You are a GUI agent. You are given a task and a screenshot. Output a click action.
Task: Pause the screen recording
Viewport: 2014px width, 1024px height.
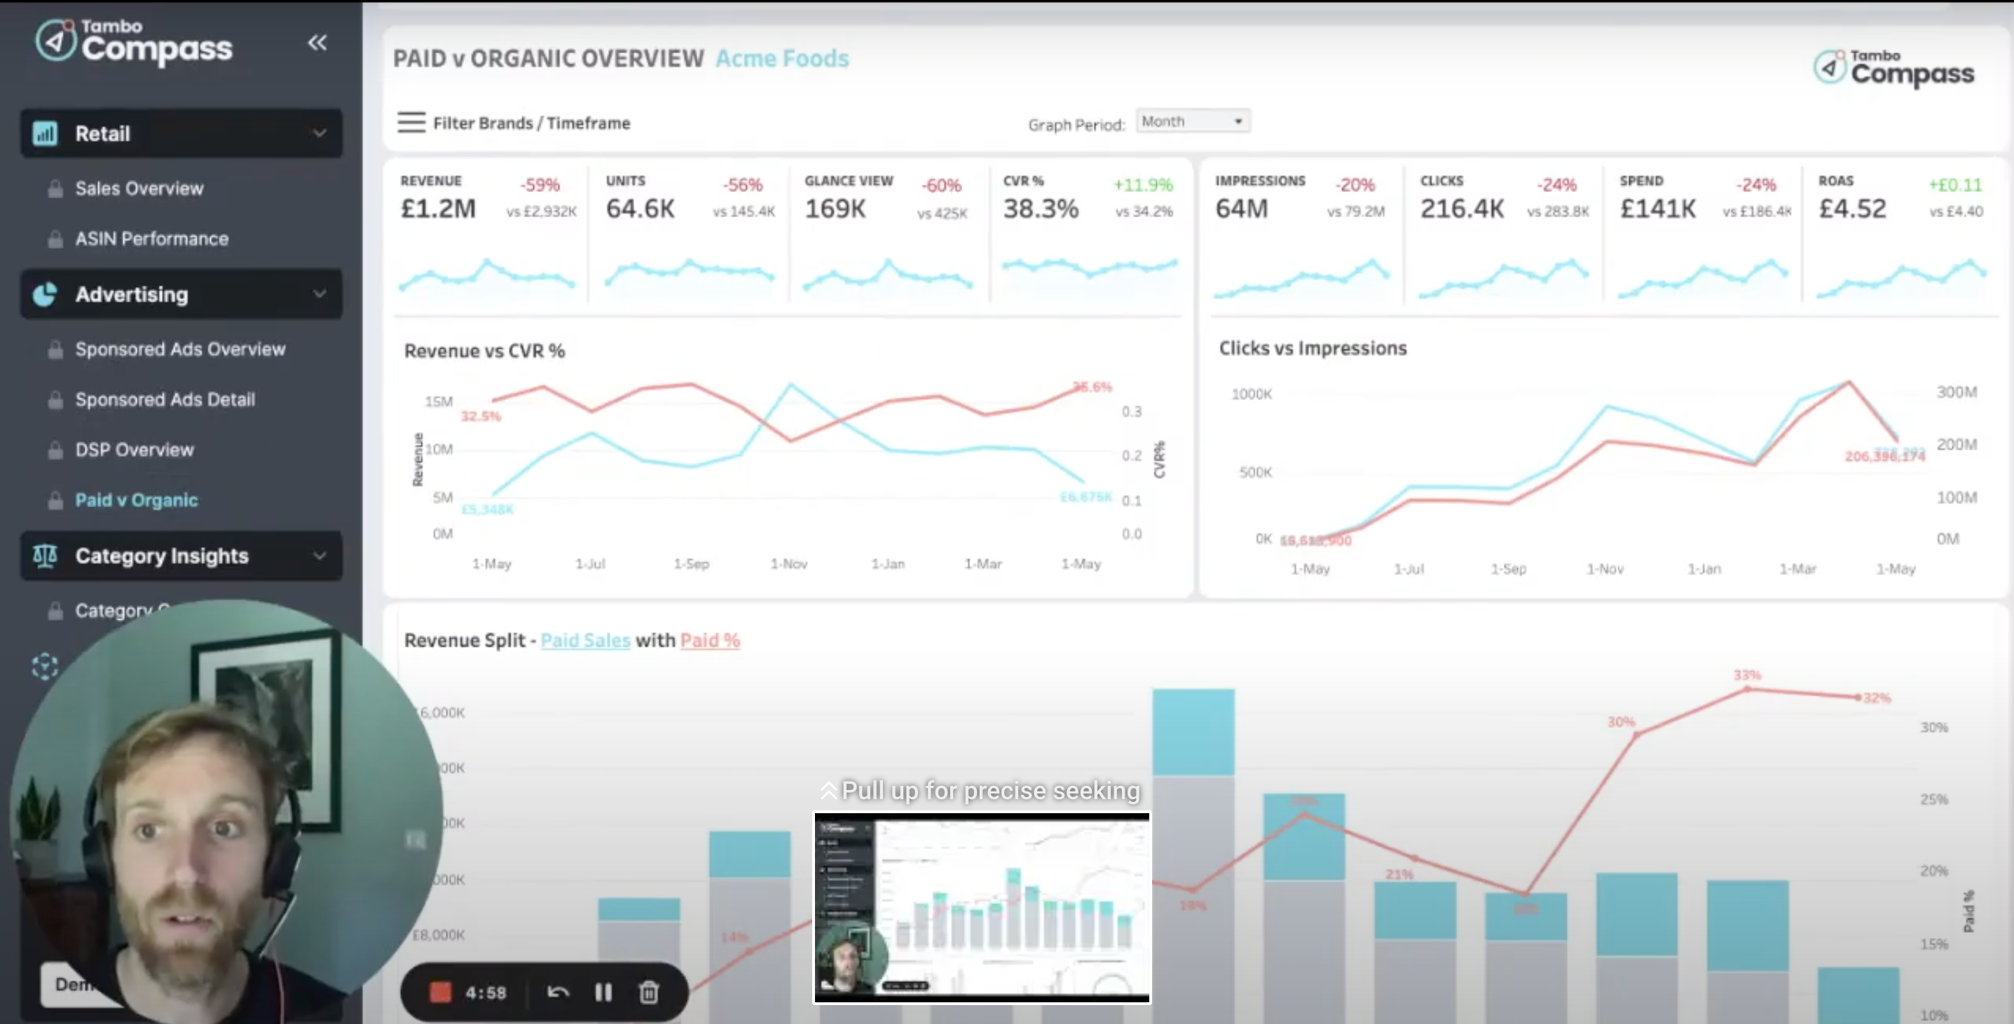pyautogui.click(x=603, y=992)
